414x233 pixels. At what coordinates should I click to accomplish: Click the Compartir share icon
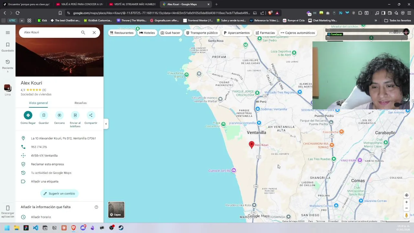pyautogui.click(x=91, y=115)
